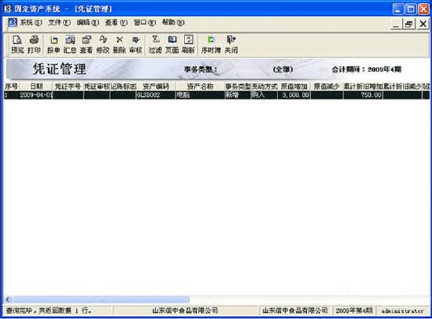Click the 原值增加 column header
Viewport: 432px width, 319px height.
(294, 86)
